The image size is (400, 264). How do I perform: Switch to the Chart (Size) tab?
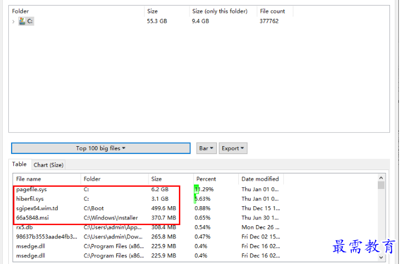(48, 165)
